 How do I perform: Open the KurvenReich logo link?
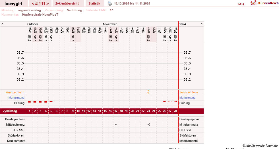point(264,3)
